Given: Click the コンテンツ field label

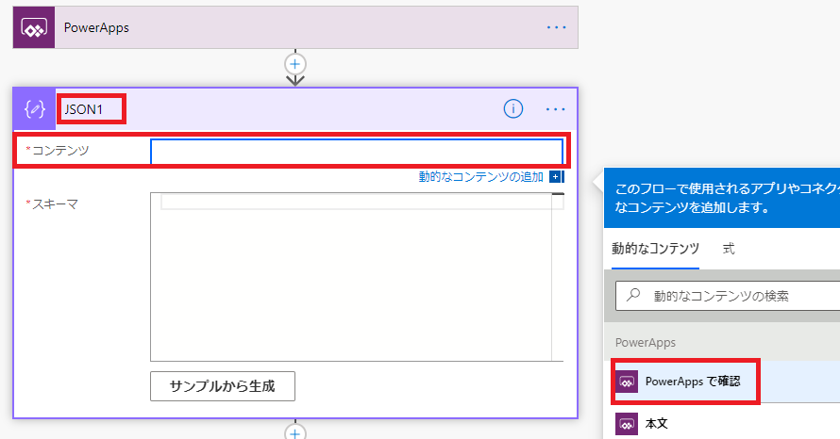Looking at the screenshot, I should tap(60, 151).
